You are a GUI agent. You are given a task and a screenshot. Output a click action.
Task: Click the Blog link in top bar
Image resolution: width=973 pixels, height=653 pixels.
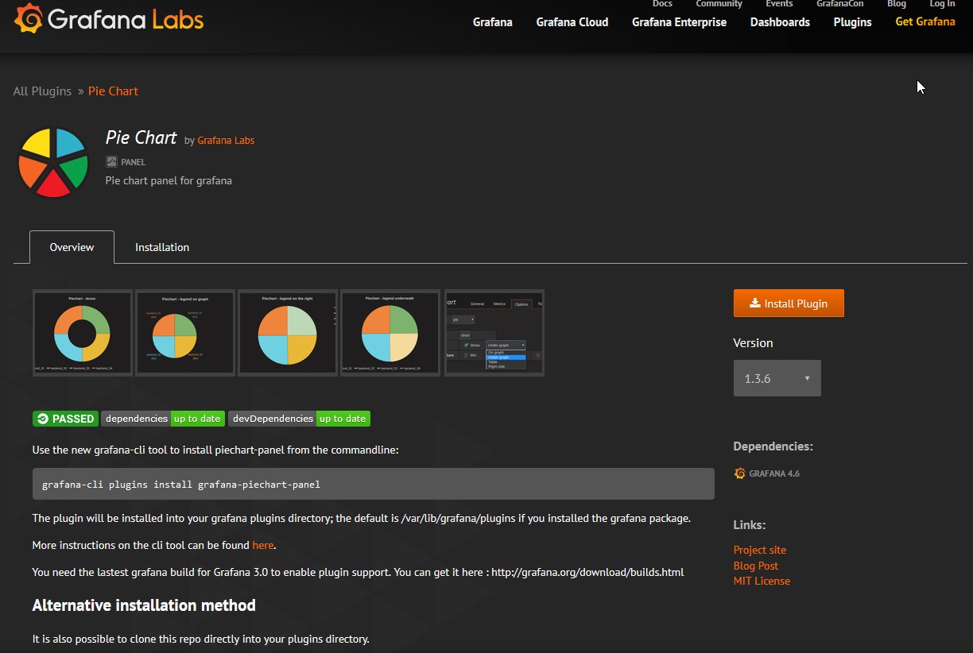897,4
